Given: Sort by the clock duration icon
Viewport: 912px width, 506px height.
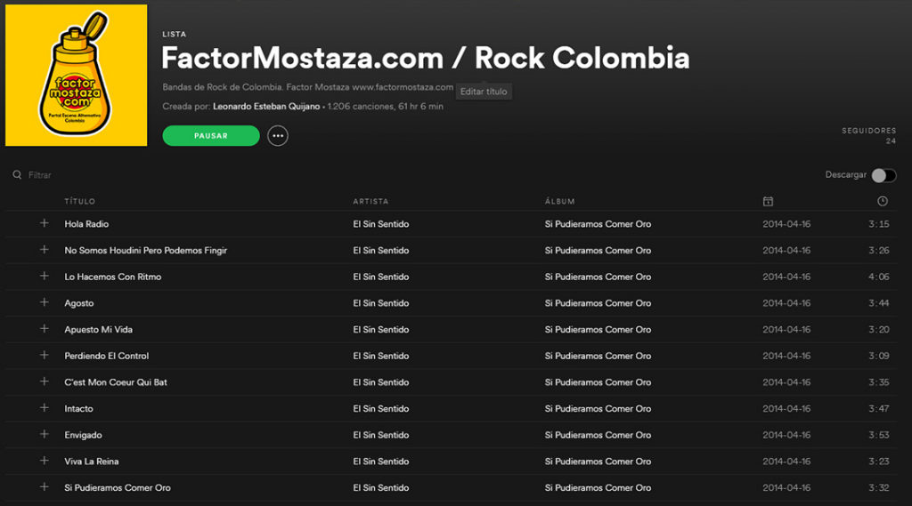Looking at the screenshot, I should [883, 201].
